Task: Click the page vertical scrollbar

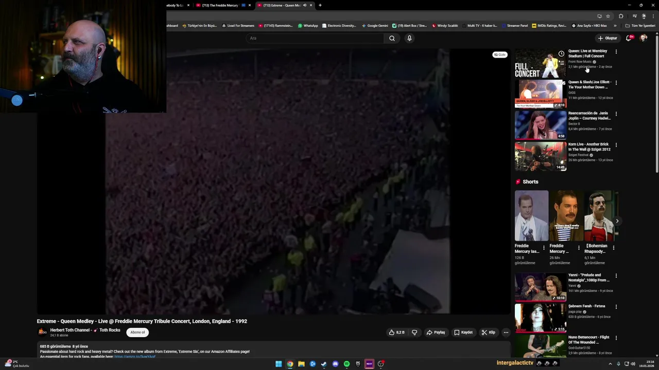Action: click(x=656, y=103)
